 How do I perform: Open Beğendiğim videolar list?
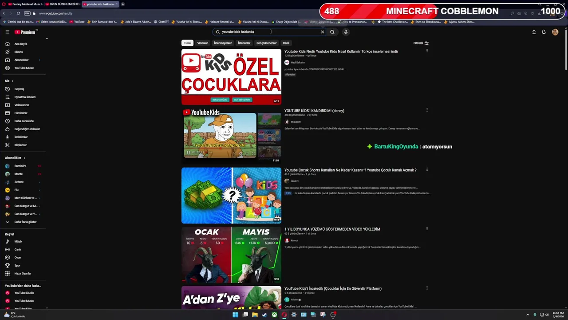click(x=27, y=129)
